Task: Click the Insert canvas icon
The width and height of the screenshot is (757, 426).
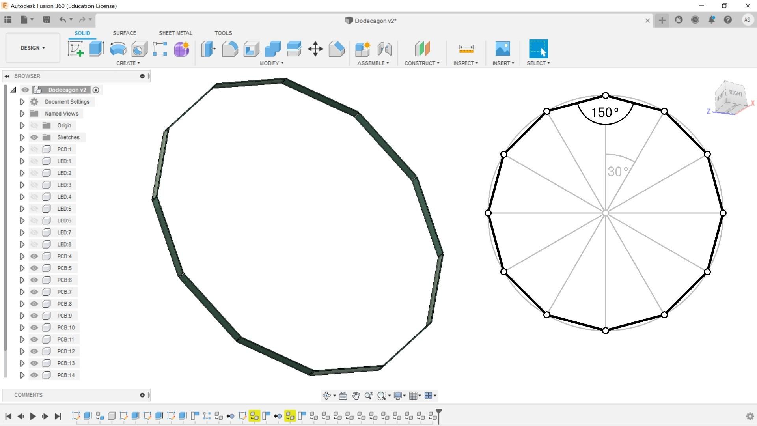Action: pos(503,48)
